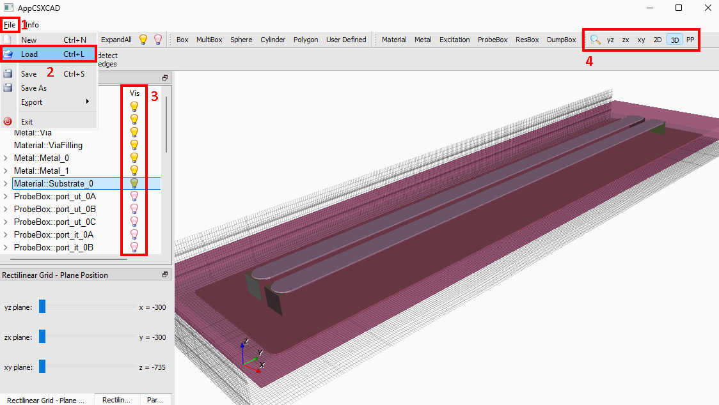Add a Sphere primitive

(x=241, y=40)
